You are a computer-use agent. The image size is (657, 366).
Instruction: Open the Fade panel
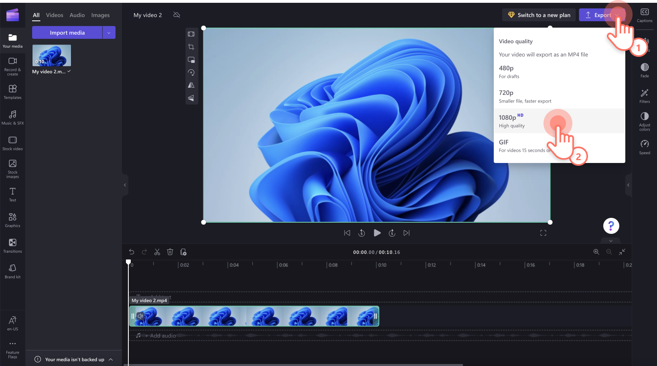(x=645, y=70)
